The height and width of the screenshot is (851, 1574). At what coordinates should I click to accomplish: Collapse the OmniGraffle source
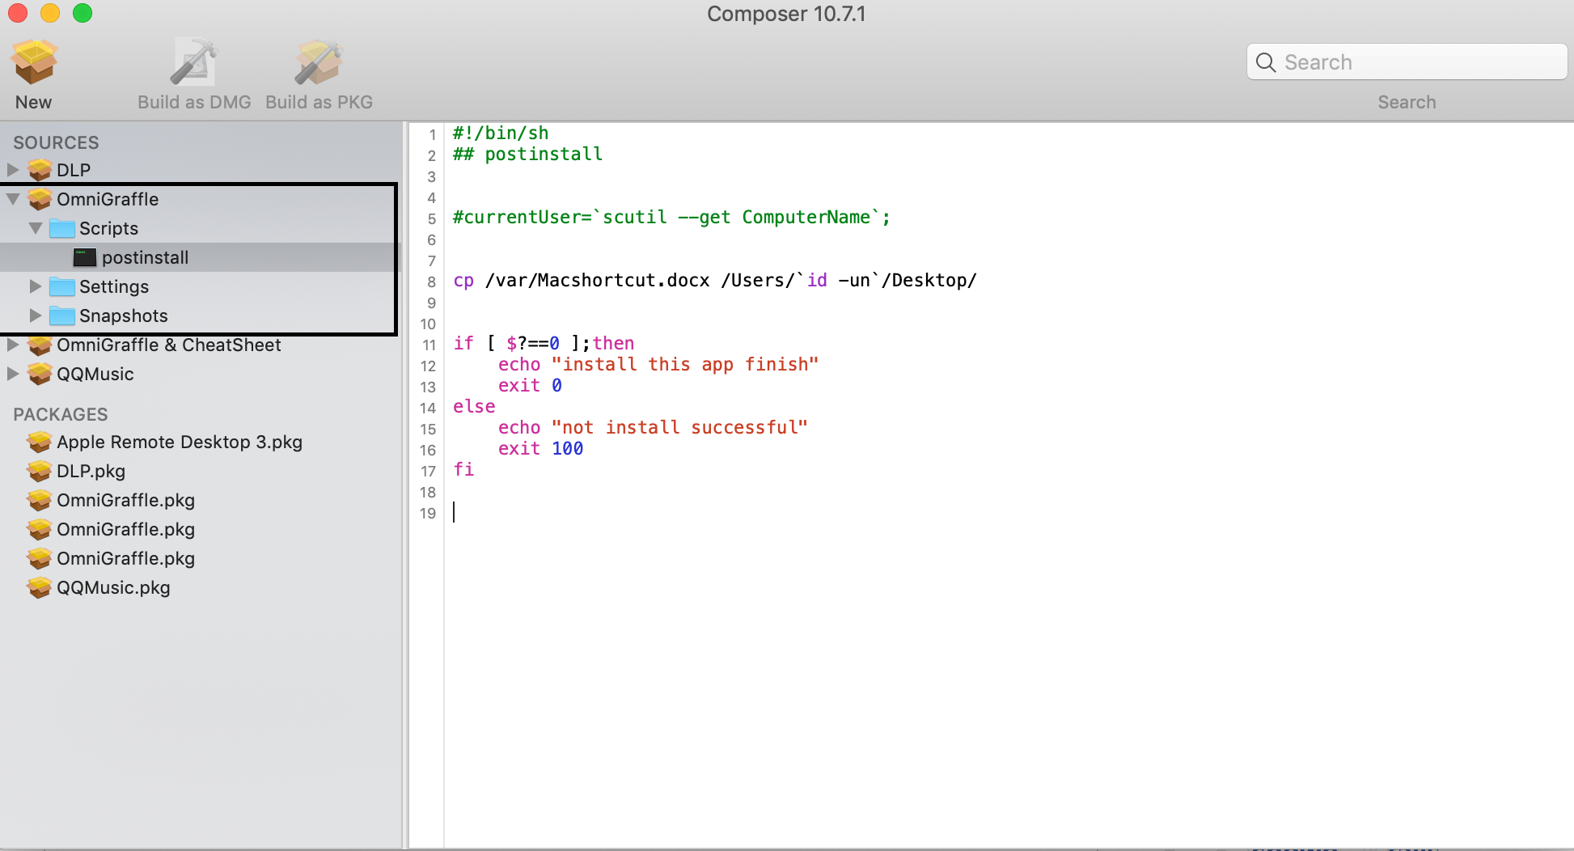pos(13,199)
